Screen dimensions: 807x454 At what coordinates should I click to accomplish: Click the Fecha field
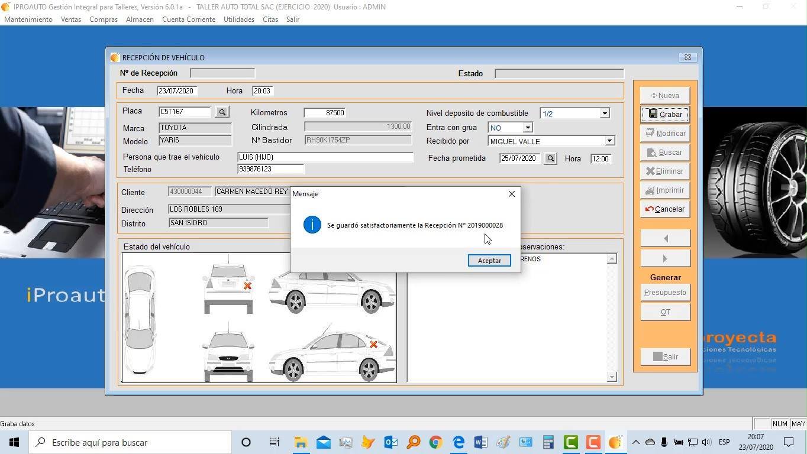pyautogui.click(x=177, y=91)
